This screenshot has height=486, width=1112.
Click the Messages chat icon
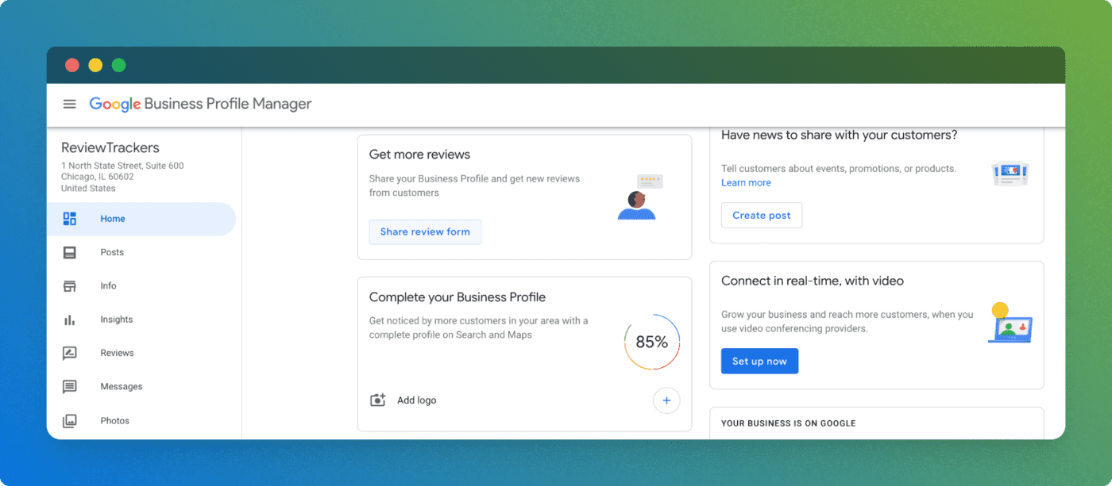click(70, 387)
